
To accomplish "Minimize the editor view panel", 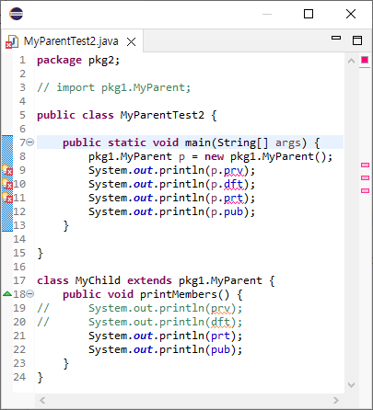I will click(x=336, y=38).
